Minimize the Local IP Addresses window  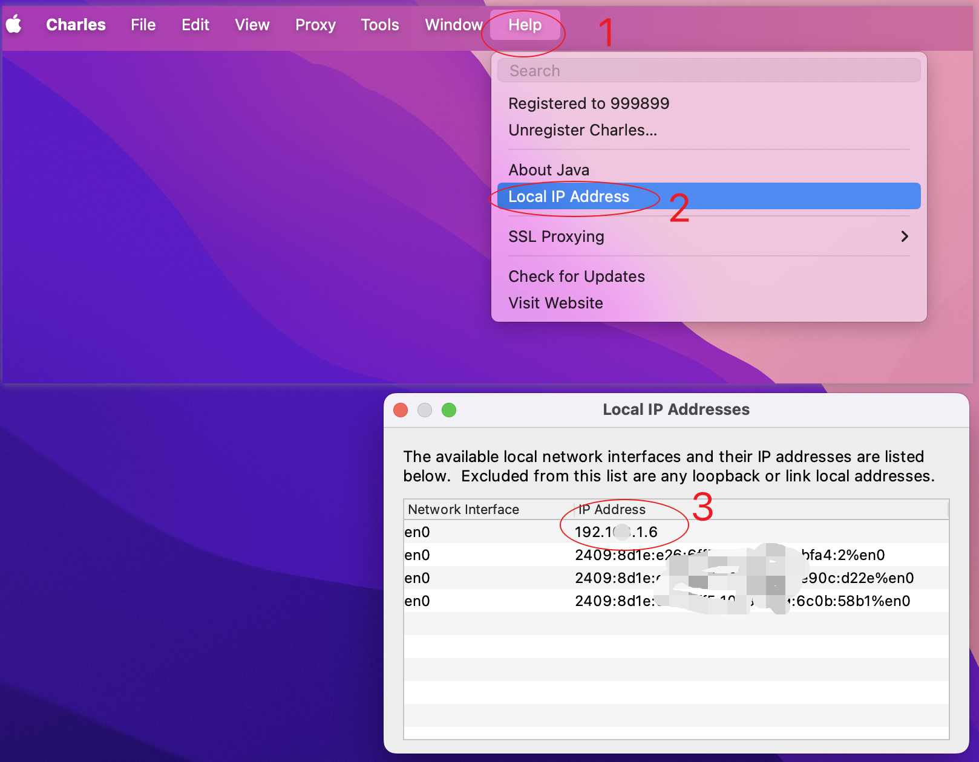(425, 410)
